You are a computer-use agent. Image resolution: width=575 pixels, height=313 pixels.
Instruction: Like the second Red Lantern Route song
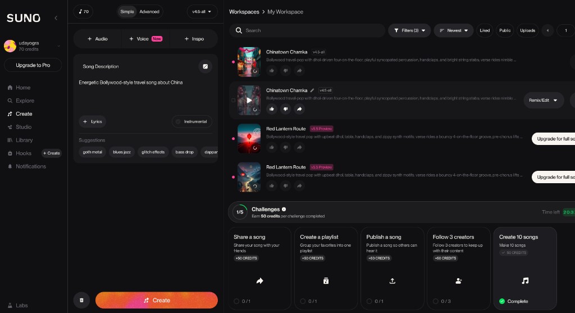coord(272,185)
